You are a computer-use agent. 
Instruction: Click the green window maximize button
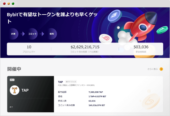tap(13, 4)
